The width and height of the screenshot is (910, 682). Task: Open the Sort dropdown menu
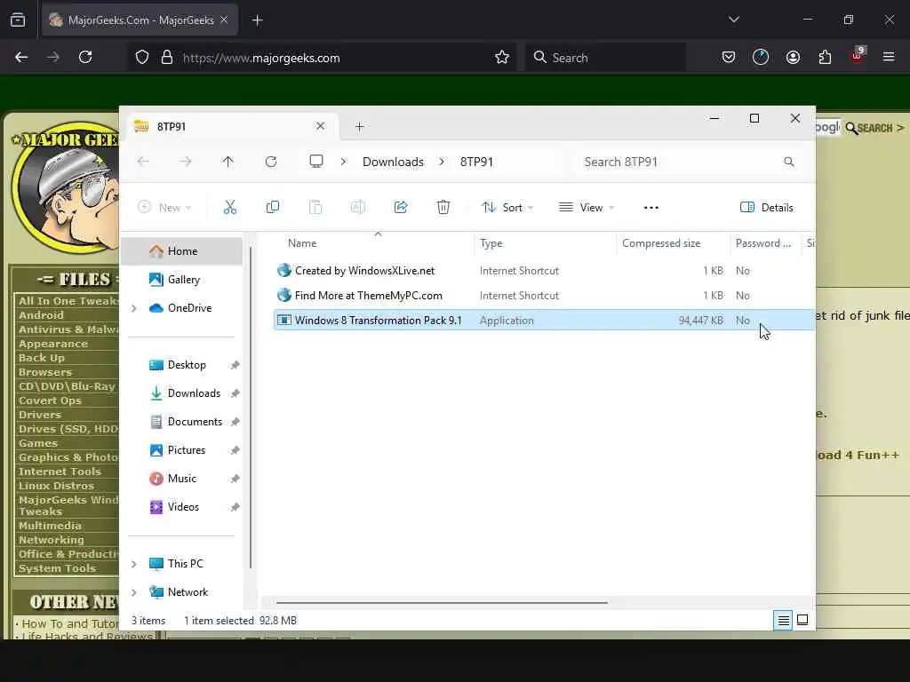(x=507, y=208)
